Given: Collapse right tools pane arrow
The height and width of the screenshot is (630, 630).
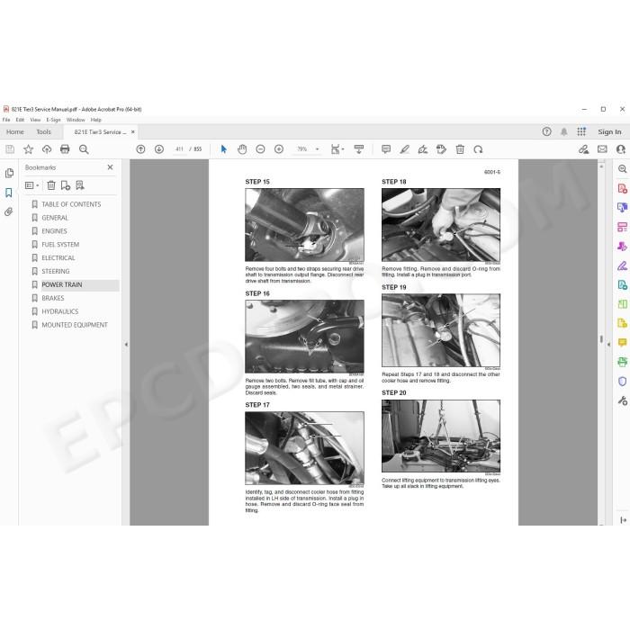Looking at the screenshot, I should [608, 345].
